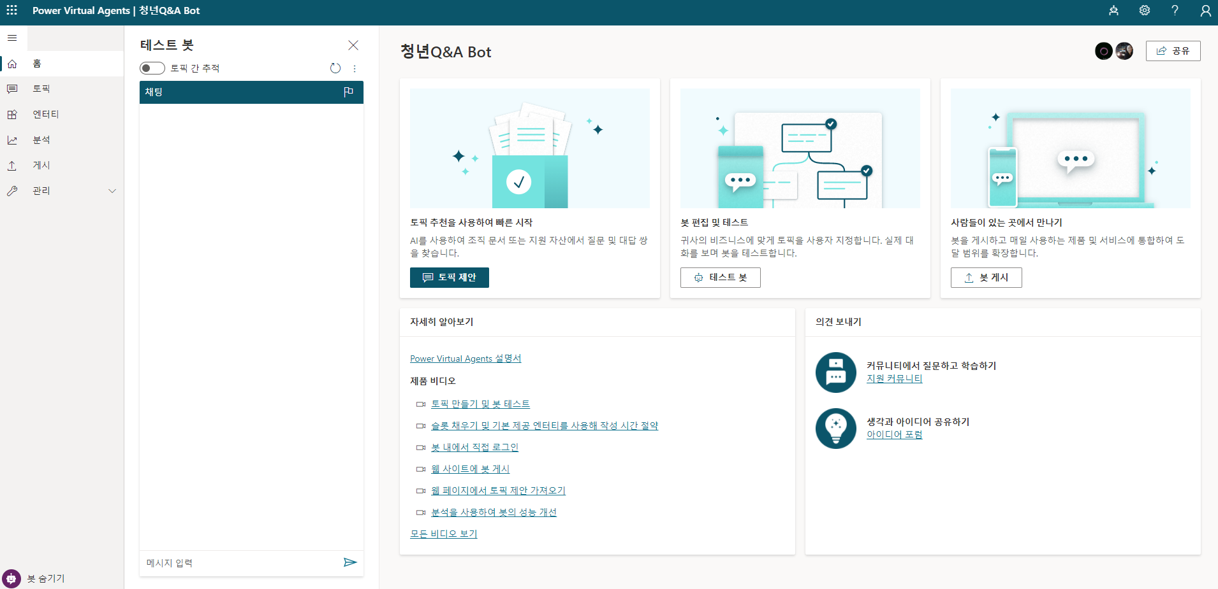This screenshot has height=589, width=1218.
Task: Click the black circle user avatar
Action: tap(1104, 51)
